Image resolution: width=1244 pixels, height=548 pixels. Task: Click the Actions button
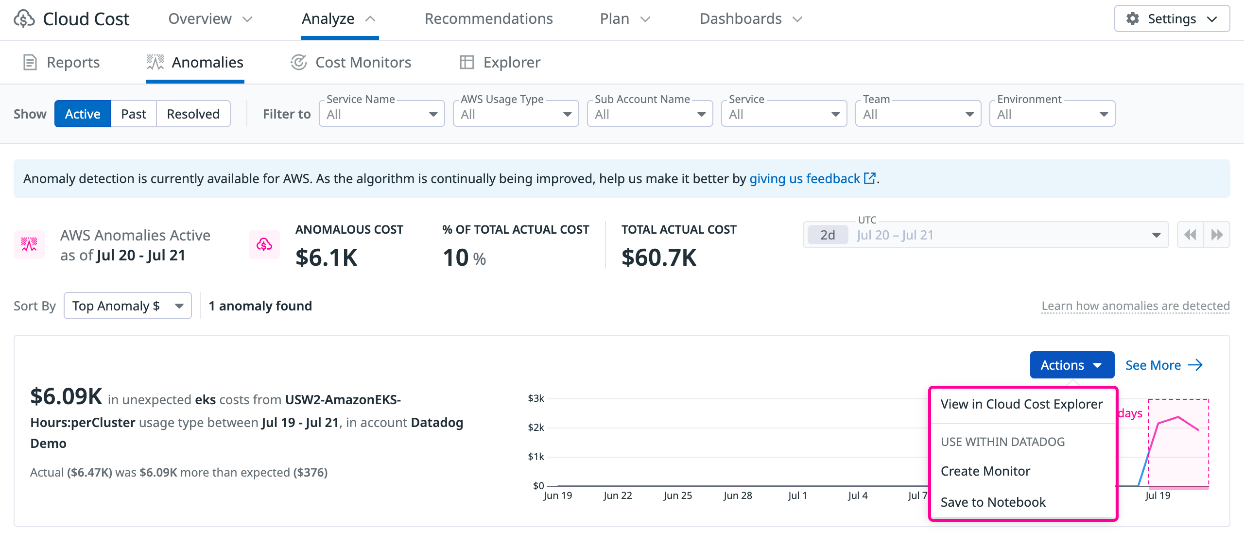(1072, 365)
